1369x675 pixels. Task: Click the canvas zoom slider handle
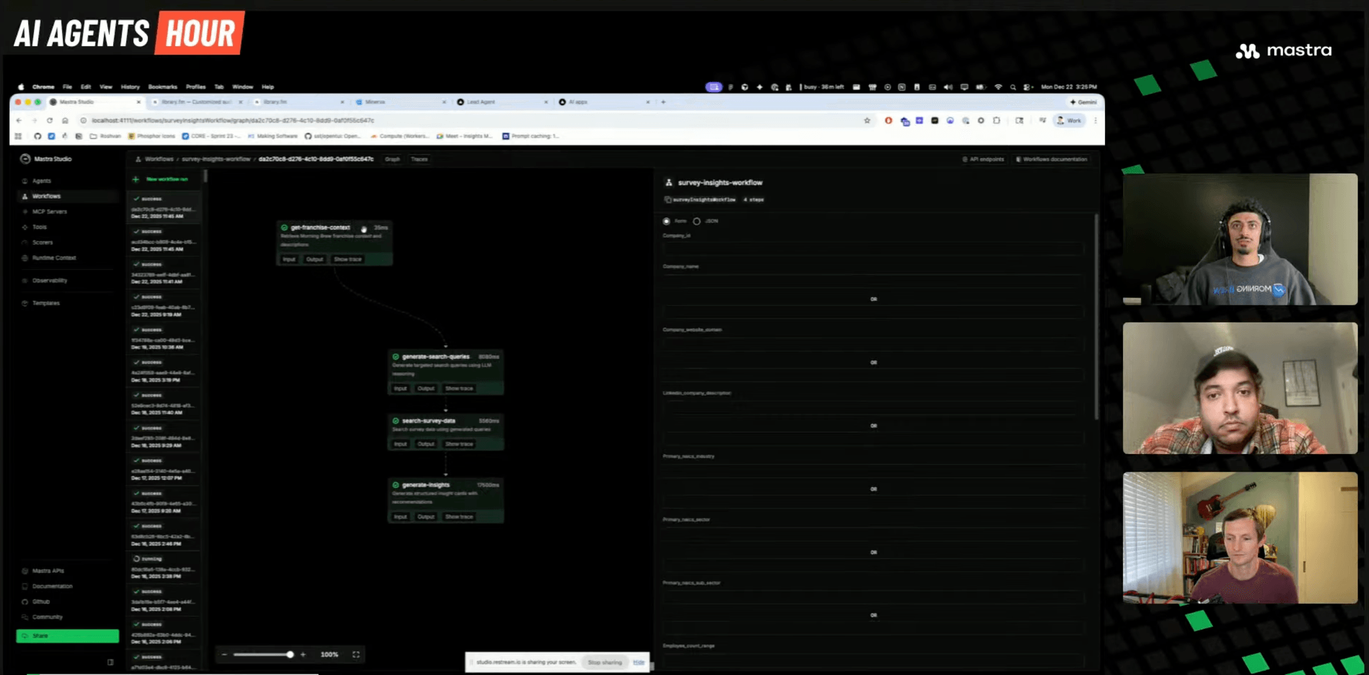pos(290,654)
